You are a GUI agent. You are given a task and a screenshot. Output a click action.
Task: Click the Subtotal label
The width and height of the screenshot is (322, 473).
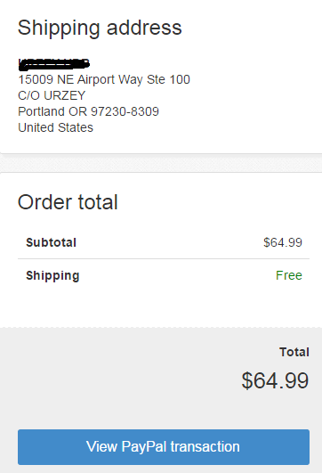[51, 242]
